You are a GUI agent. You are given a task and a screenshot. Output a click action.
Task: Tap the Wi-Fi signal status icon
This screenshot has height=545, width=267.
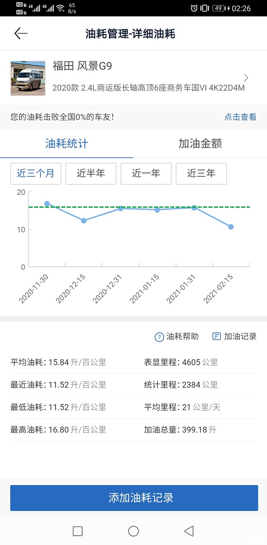tap(60, 8)
